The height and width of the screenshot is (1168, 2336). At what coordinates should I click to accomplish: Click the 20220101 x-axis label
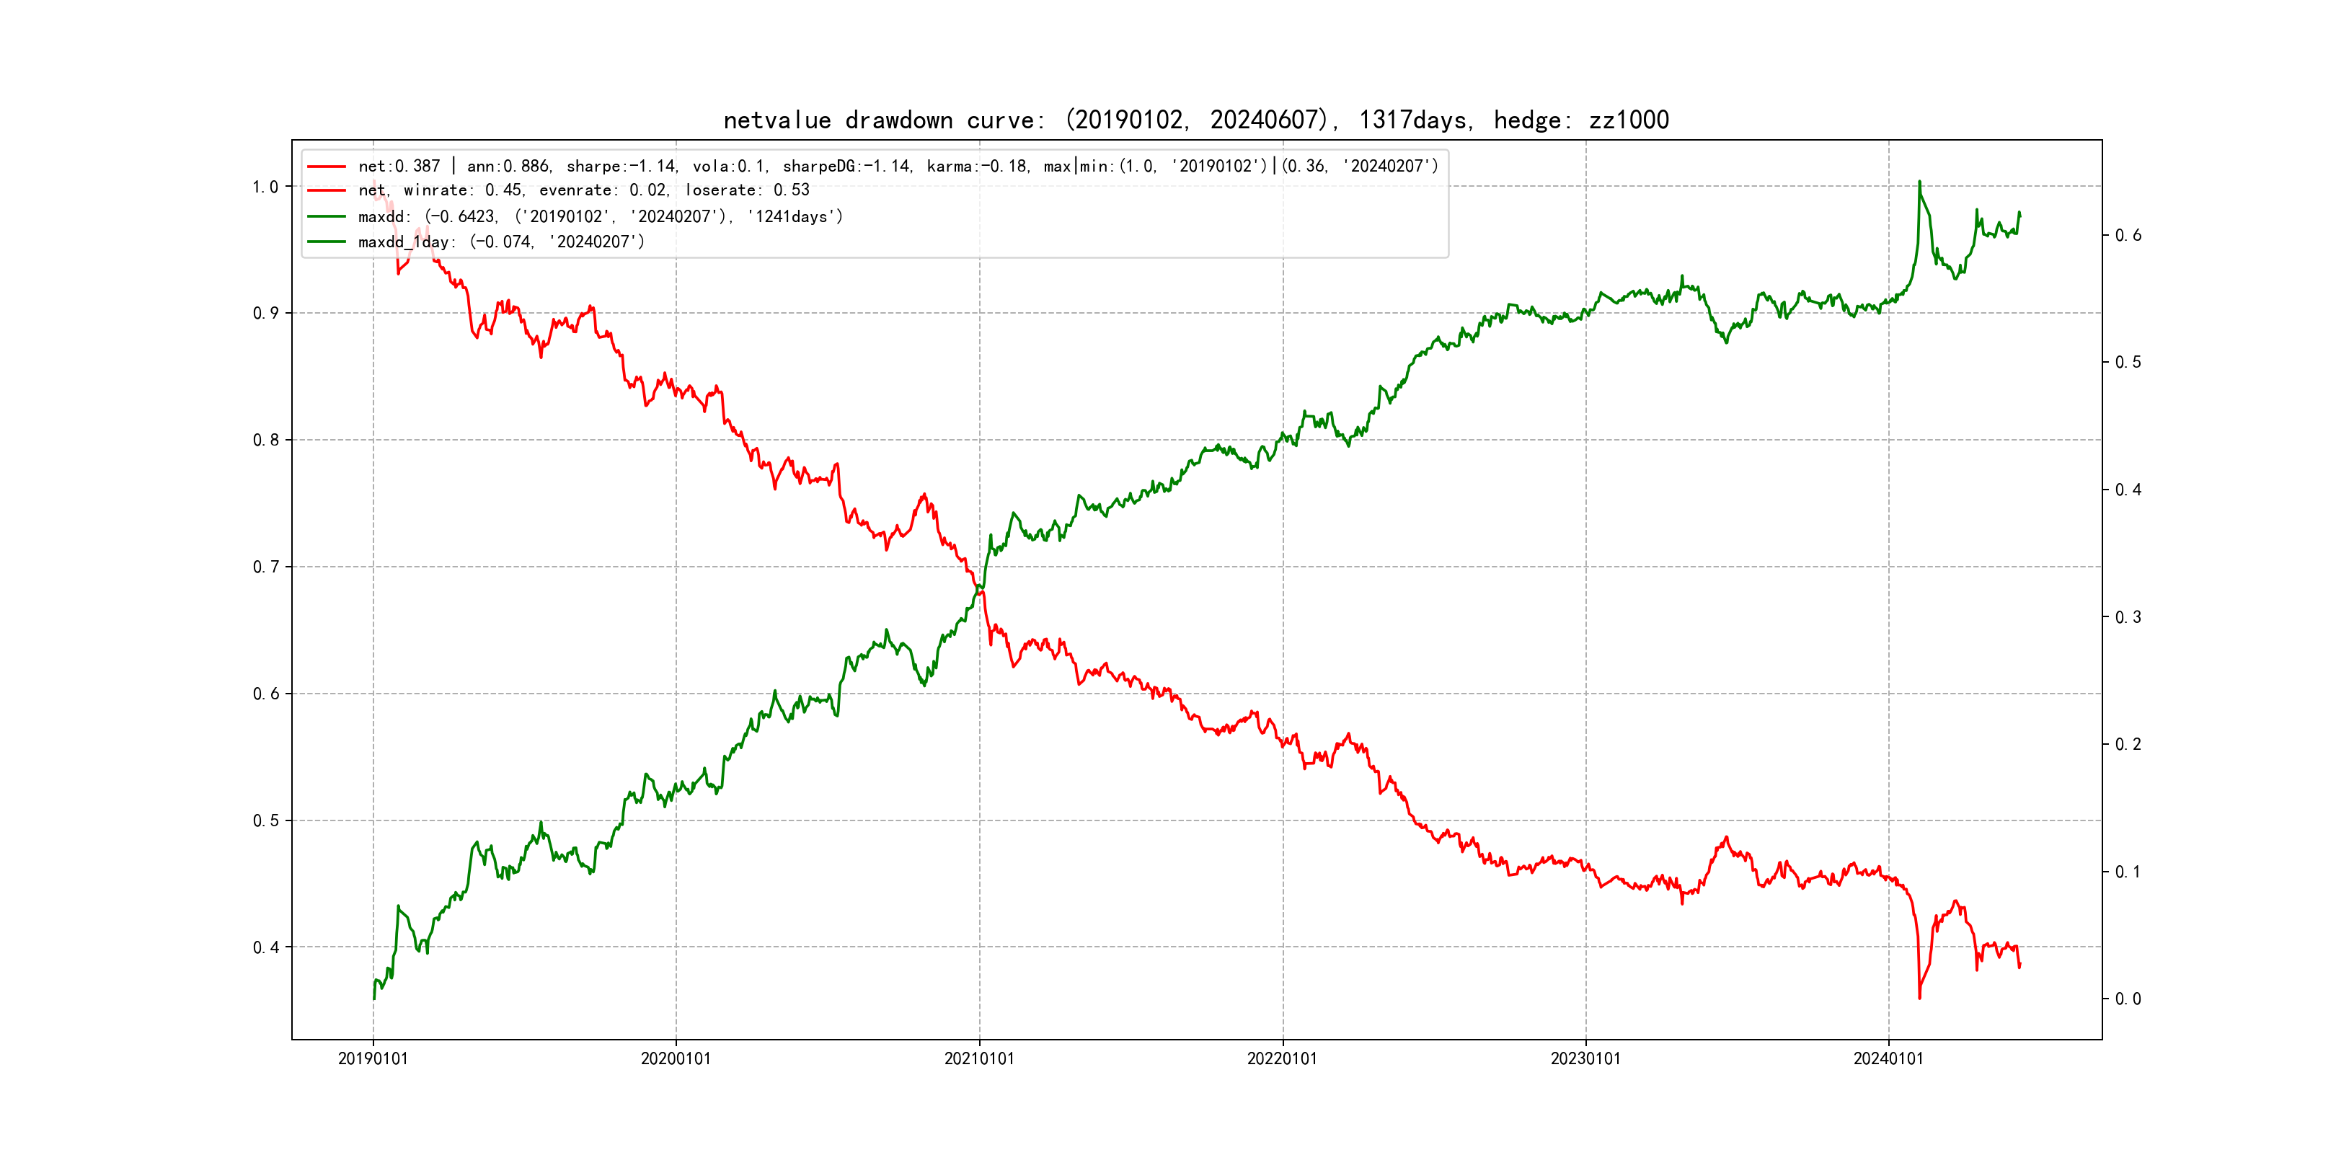tap(1282, 1059)
